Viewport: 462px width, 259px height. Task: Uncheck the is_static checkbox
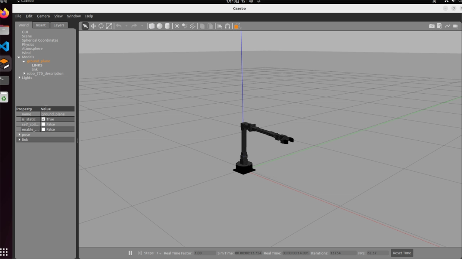pyautogui.click(x=44, y=119)
